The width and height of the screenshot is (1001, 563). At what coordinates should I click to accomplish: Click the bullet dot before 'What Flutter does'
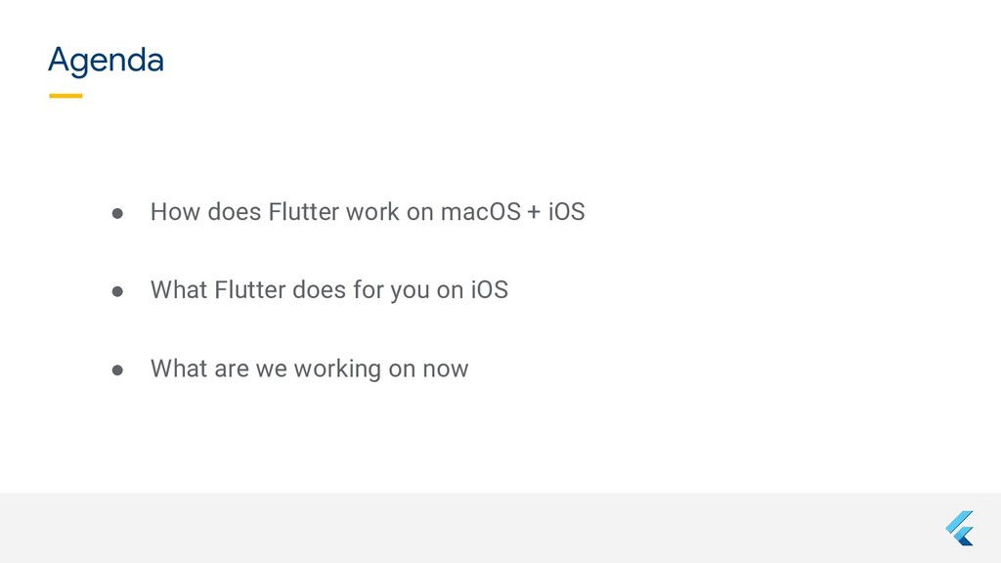117,291
